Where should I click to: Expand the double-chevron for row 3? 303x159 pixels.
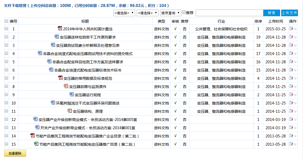click(x=295, y=45)
